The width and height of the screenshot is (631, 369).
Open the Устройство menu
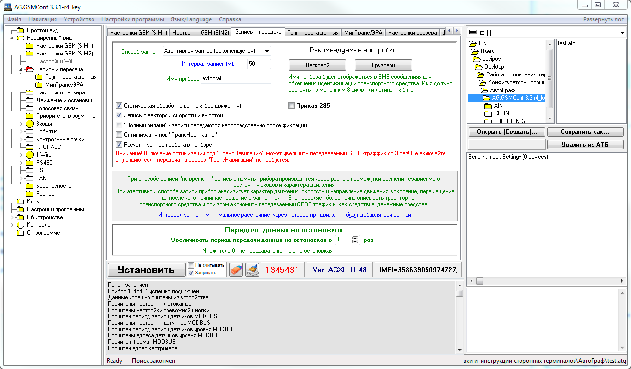pyautogui.click(x=79, y=19)
